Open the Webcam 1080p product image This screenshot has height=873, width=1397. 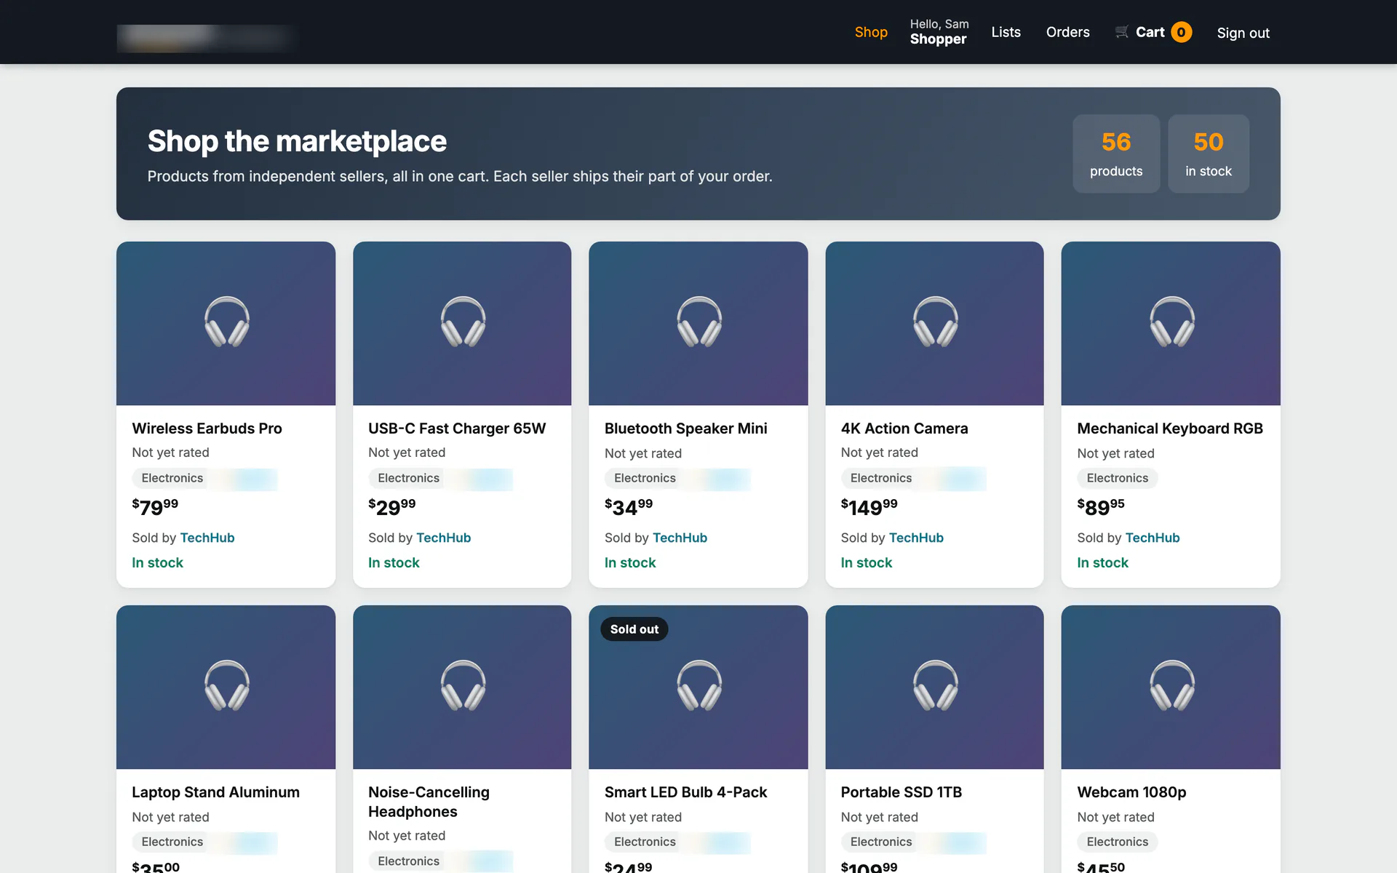click(1171, 687)
